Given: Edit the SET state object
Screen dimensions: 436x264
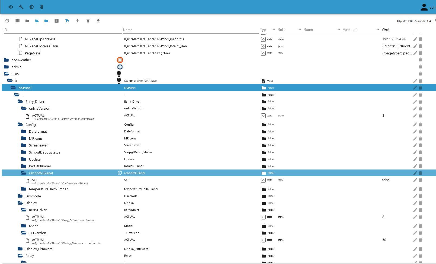Looking at the screenshot, I should pyautogui.click(x=415, y=180).
